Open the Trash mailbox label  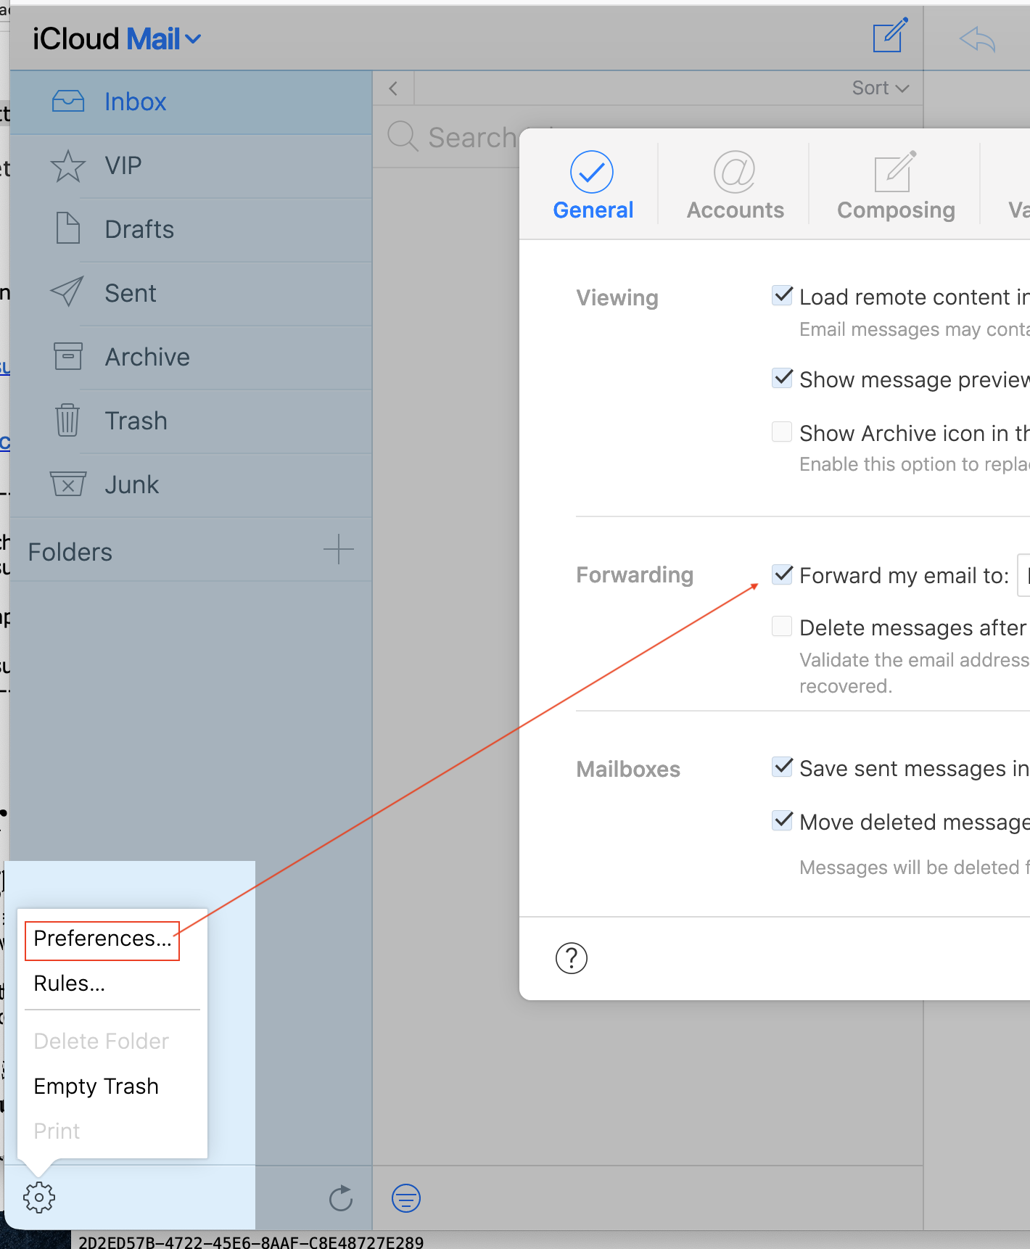coord(136,421)
